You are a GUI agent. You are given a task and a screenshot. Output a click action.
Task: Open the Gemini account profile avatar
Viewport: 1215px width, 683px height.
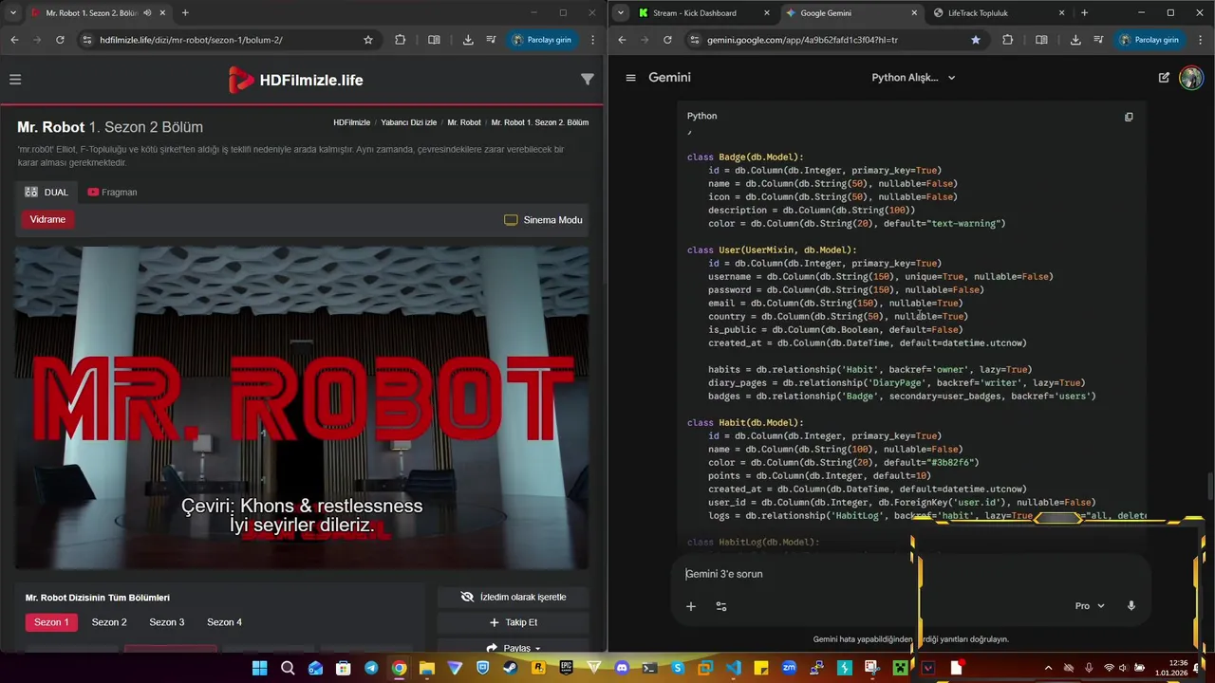tap(1191, 78)
